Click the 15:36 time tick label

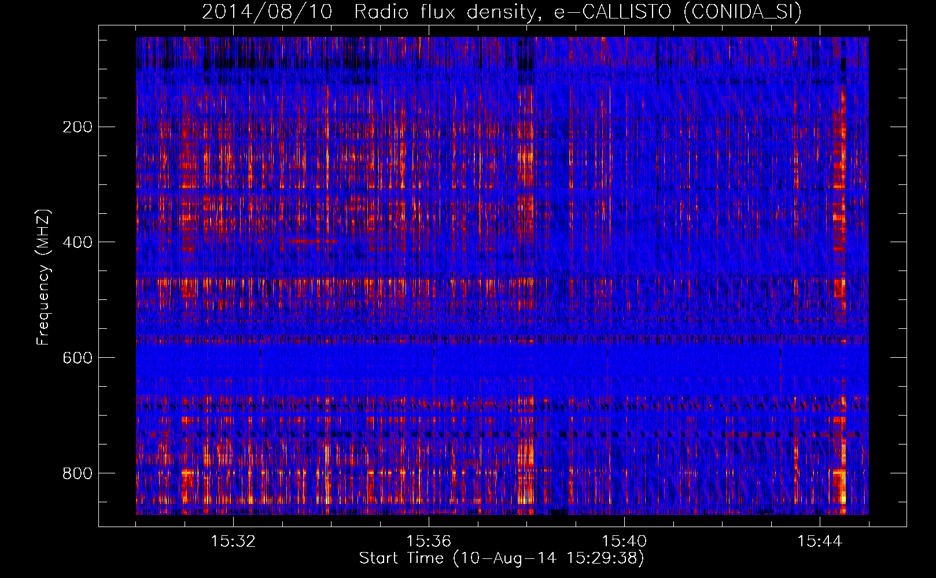click(x=429, y=542)
